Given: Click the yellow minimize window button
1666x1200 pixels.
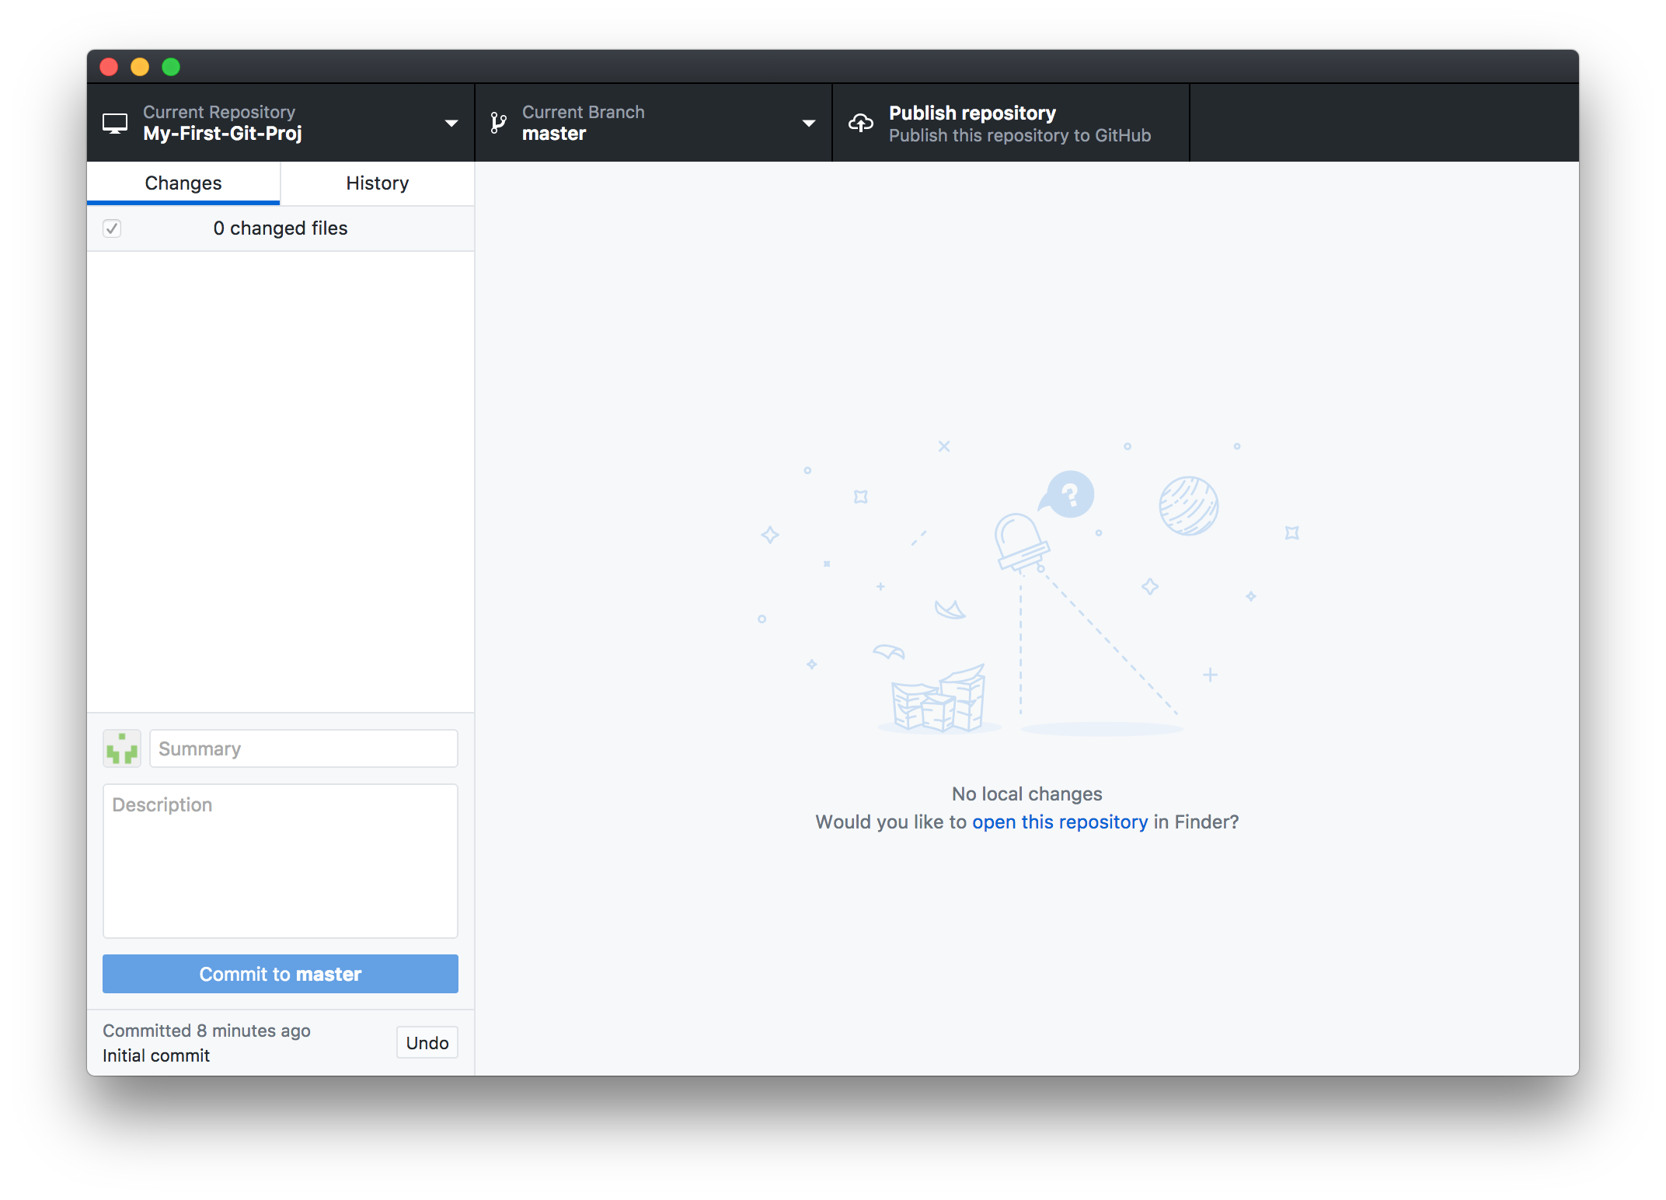Looking at the screenshot, I should (140, 67).
